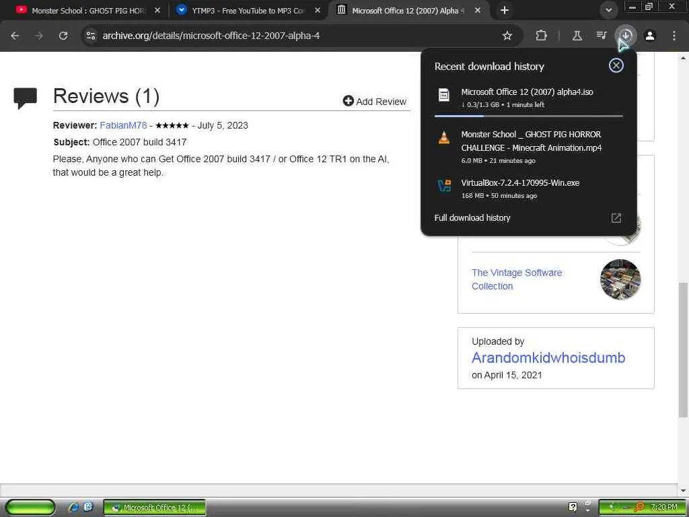
Task: Click the magnifier icon in system tray
Action: click(x=639, y=507)
